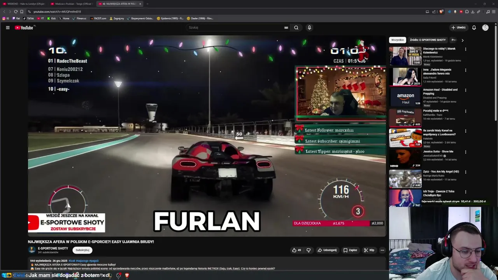Click the #pago3 hashtag
498x280 pixels.
(x=94, y=261)
